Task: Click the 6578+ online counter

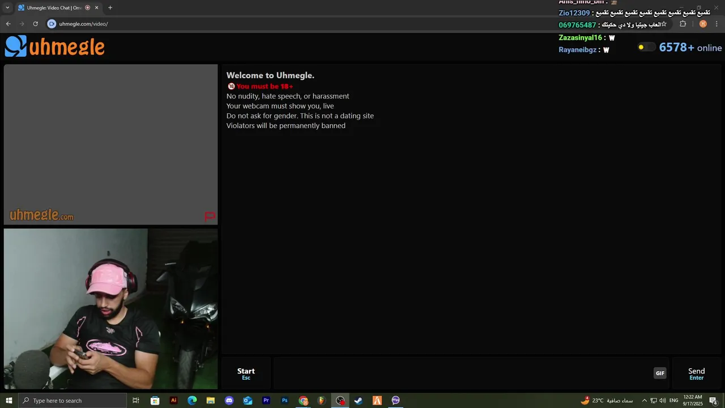Action: [x=690, y=48]
